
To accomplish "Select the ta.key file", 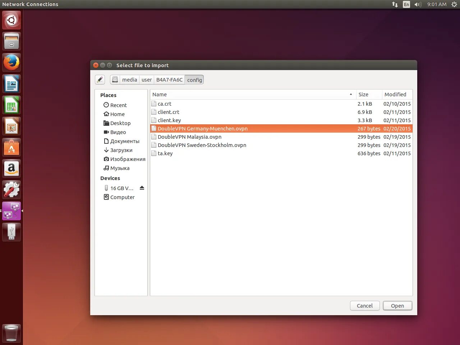I will tap(281, 153).
